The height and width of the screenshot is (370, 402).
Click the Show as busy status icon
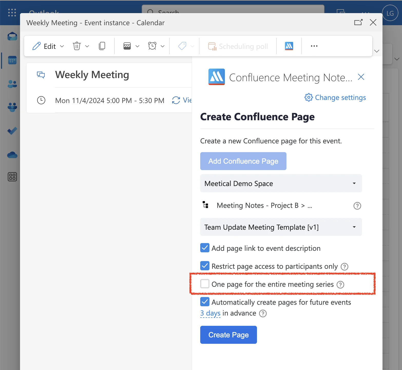[x=127, y=46]
